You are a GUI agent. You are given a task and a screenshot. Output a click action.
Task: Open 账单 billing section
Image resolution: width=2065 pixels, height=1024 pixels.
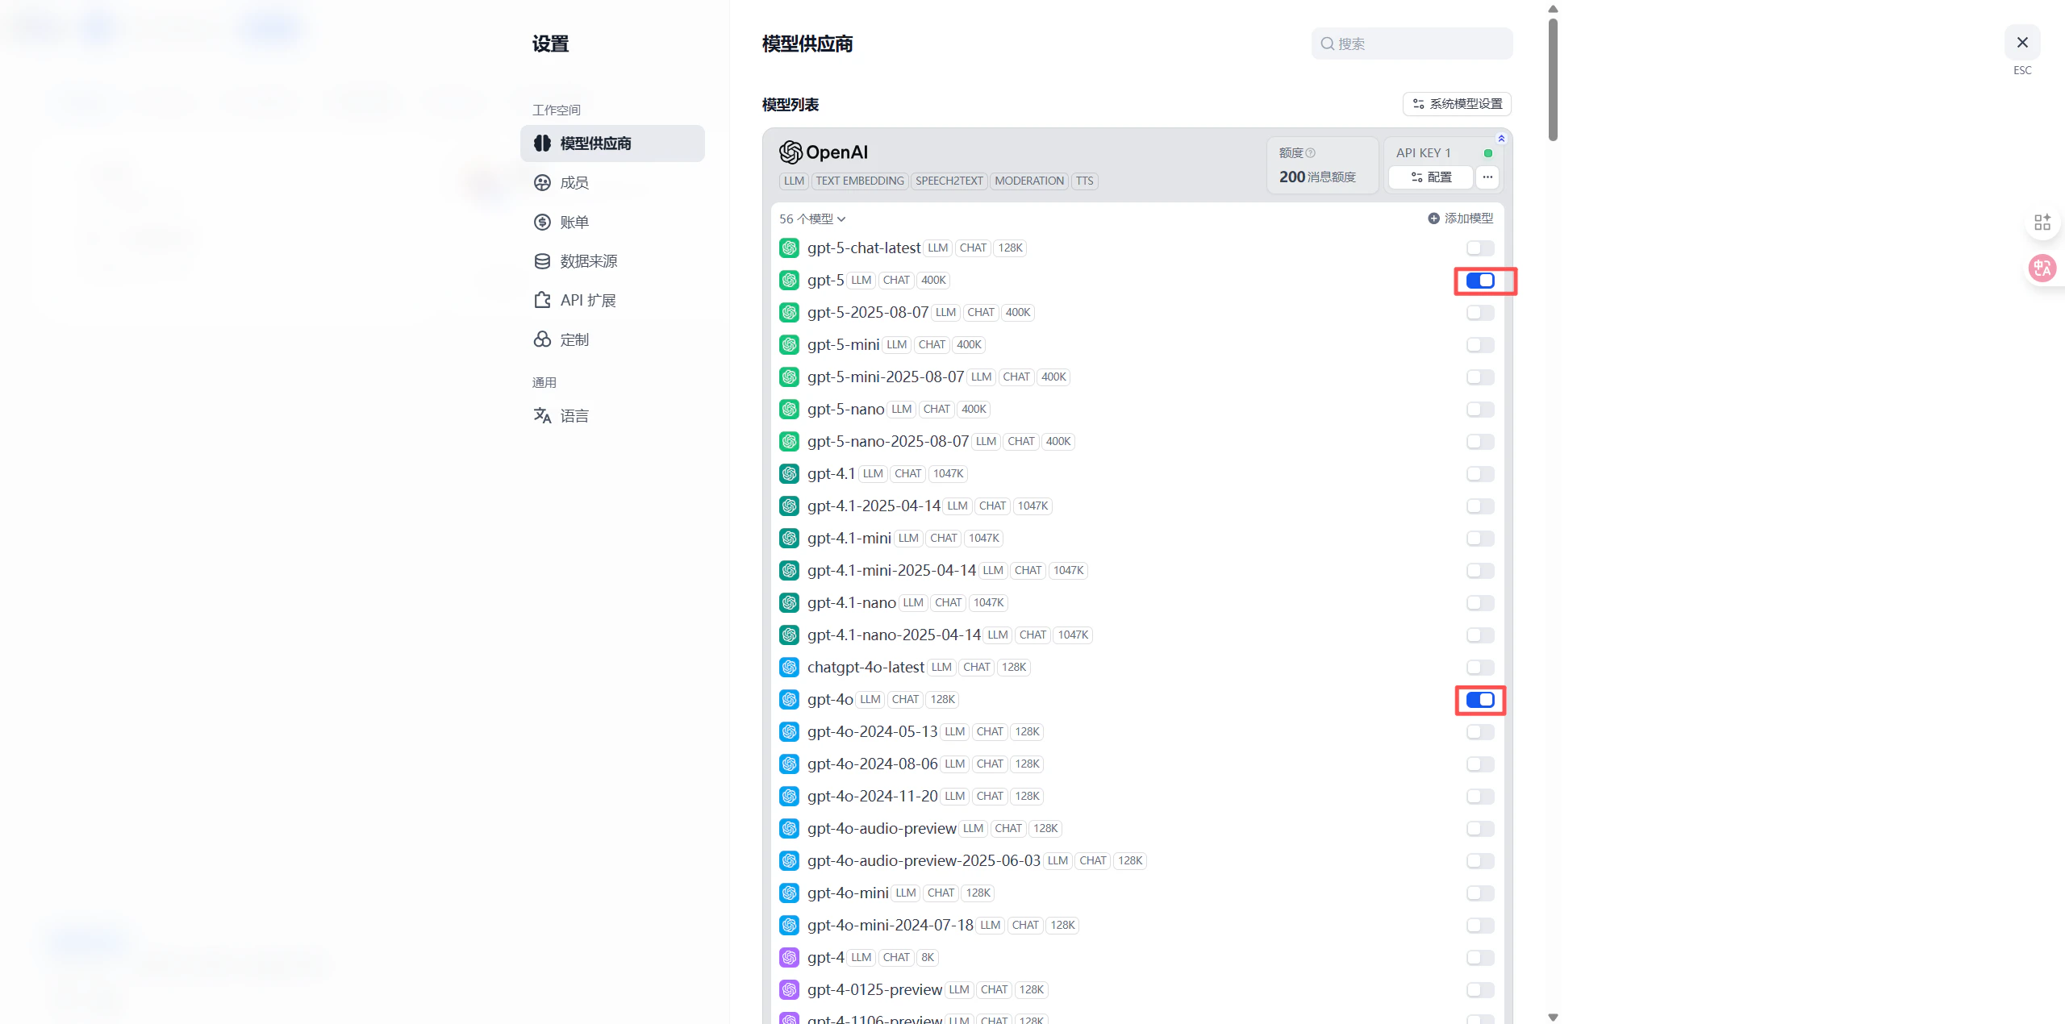(612, 223)
